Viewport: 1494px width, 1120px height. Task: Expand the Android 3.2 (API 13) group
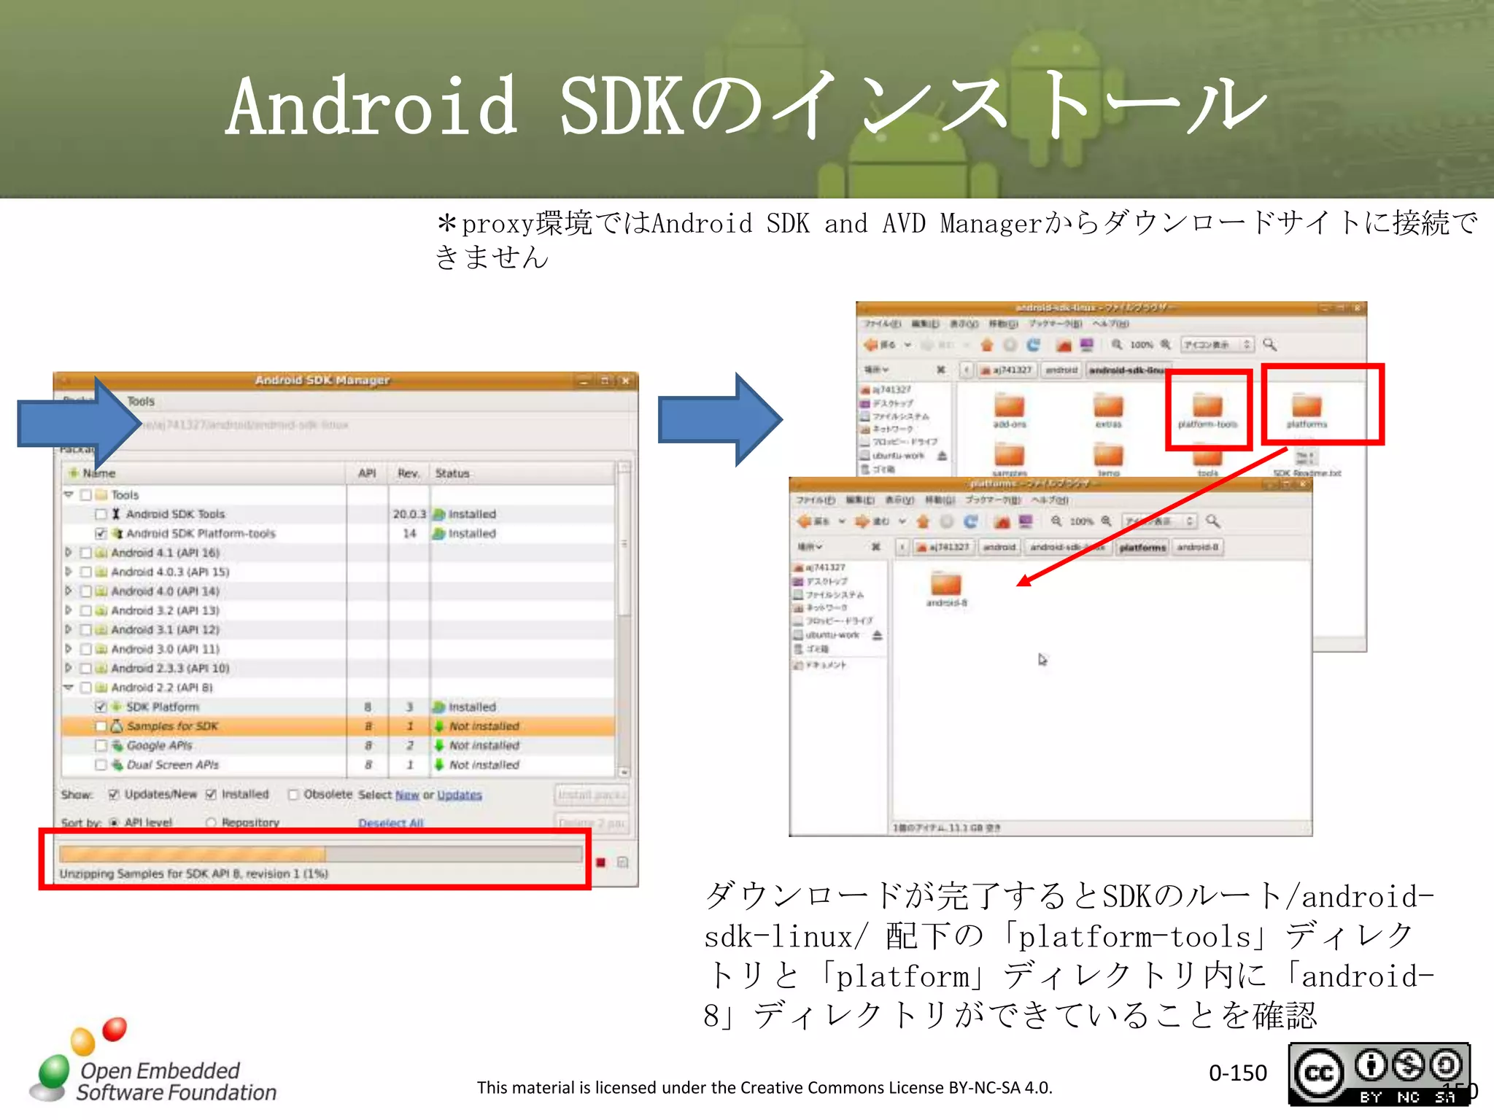point(69,610)
